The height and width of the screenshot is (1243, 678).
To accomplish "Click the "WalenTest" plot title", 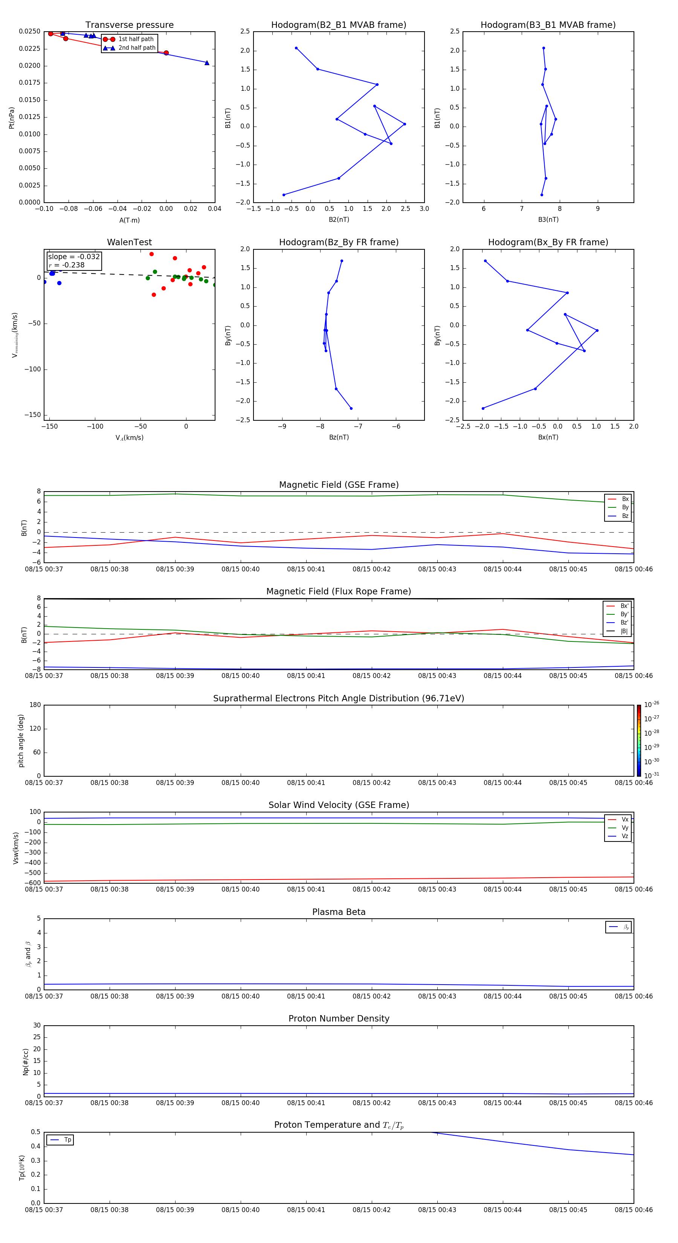I will (x=129, y=242).
